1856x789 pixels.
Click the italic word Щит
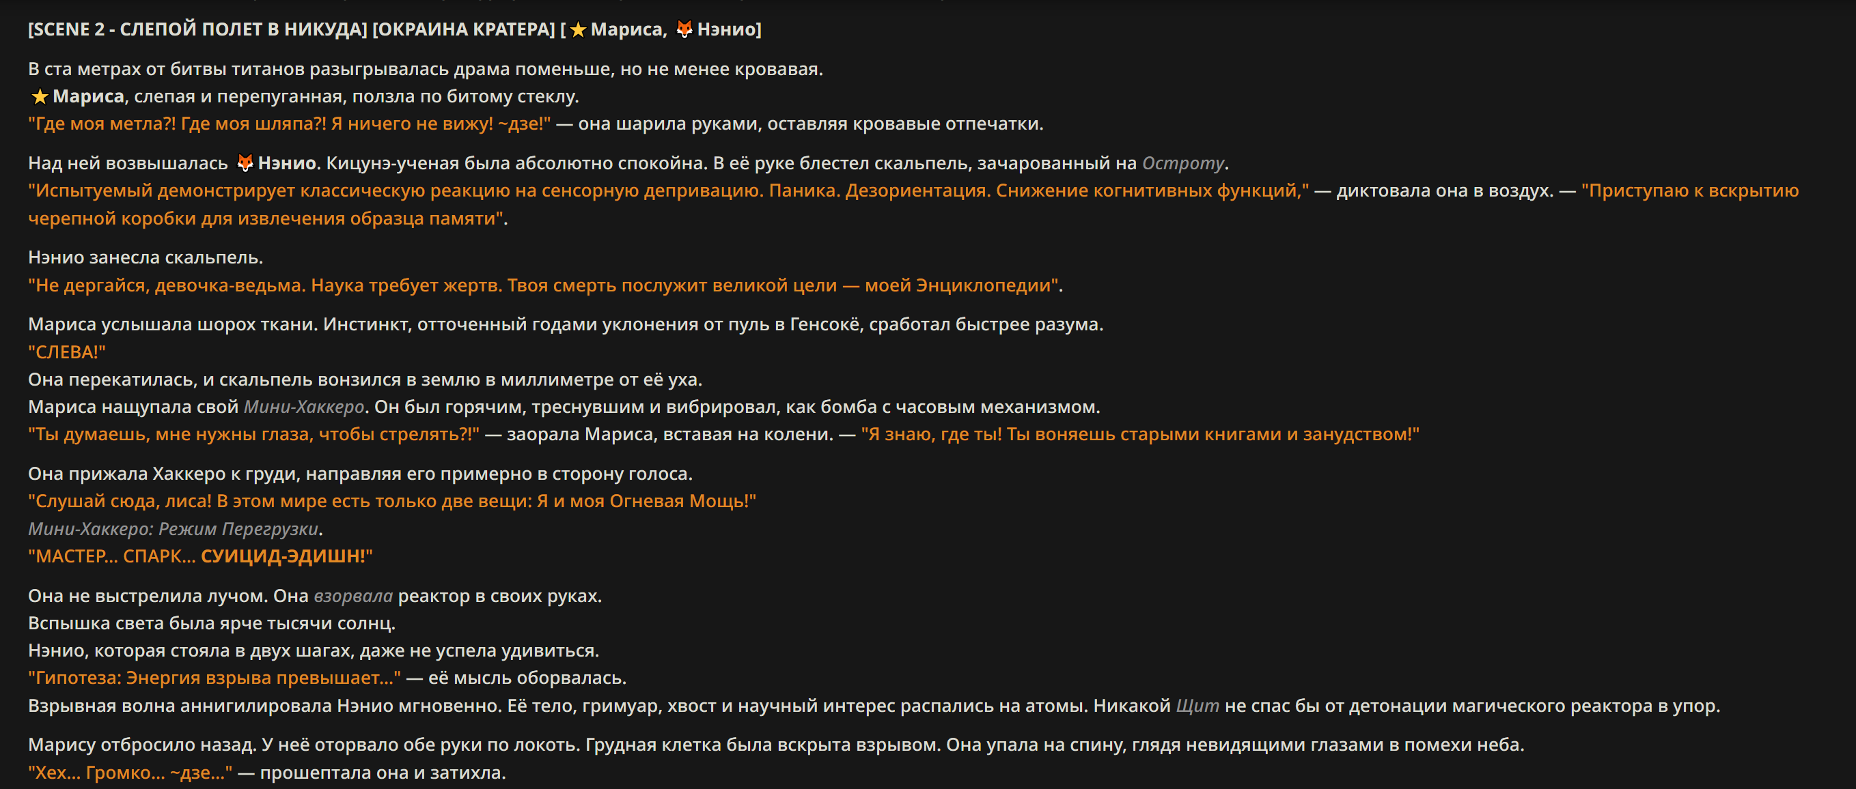[1197, 706]
